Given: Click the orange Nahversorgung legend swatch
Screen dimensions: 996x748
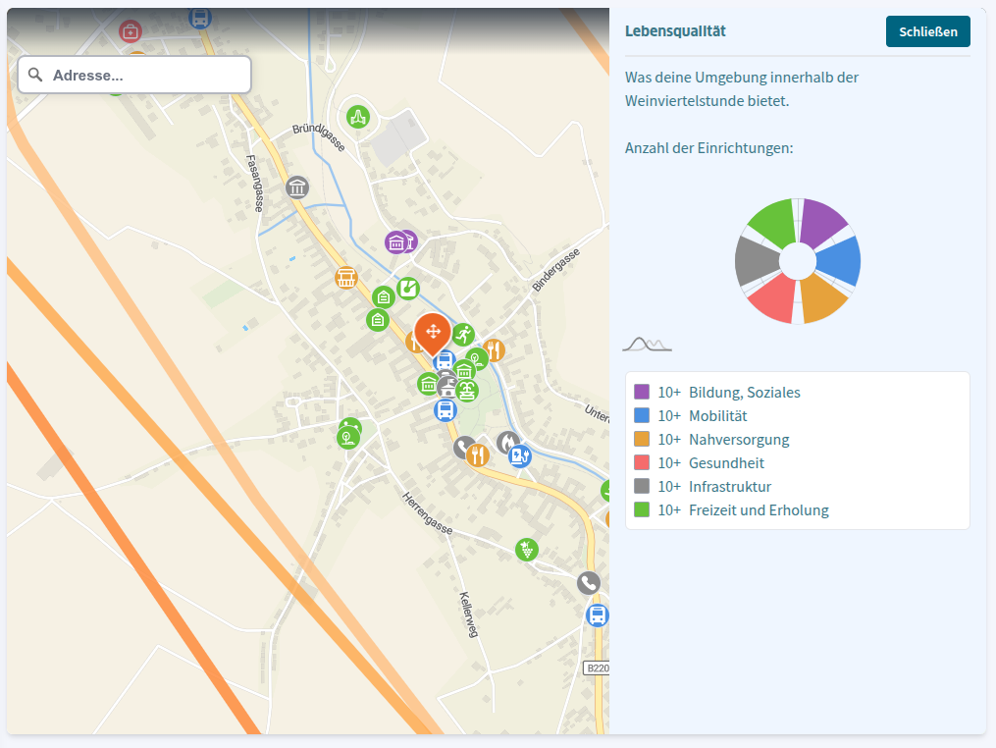Looking at the screenshot, I should 642,440.
